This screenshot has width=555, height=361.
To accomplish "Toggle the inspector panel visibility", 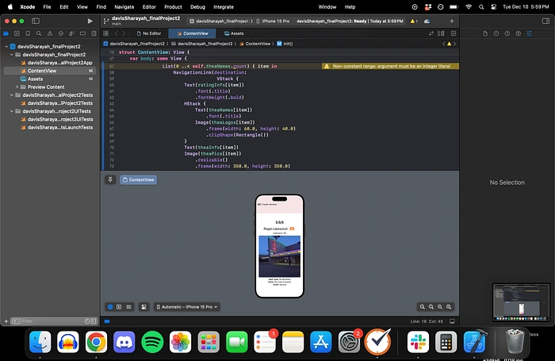I will pos(545,21).
